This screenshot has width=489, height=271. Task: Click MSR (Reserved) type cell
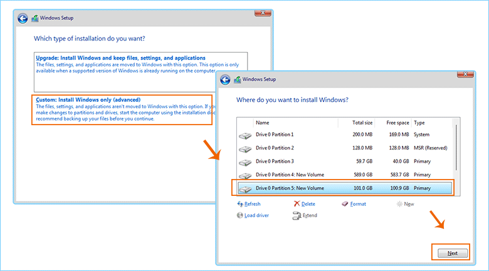[430, 148]
